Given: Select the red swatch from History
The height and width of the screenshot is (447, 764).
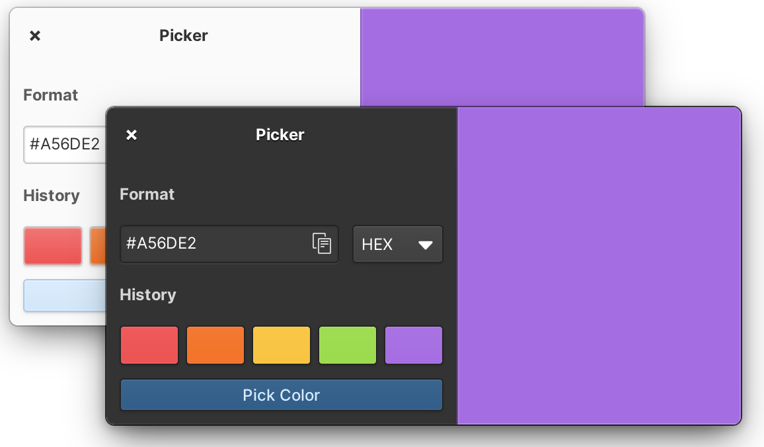Looking at the screenshot, I should click(149, 345).
